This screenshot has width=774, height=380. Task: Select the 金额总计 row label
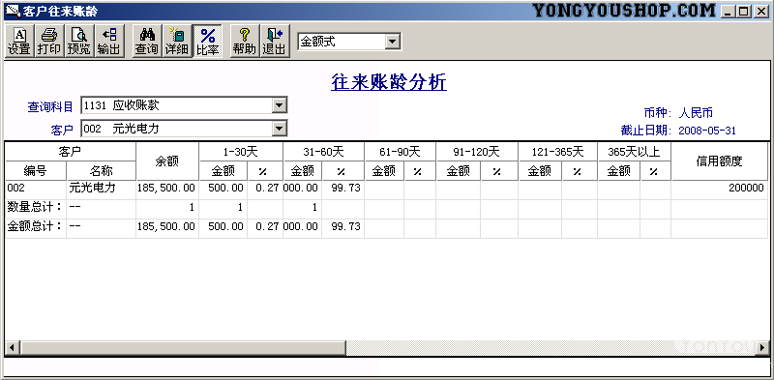[x=34, y=226]
